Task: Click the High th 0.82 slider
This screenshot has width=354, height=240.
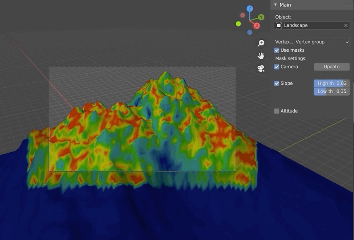Action: 332,84
